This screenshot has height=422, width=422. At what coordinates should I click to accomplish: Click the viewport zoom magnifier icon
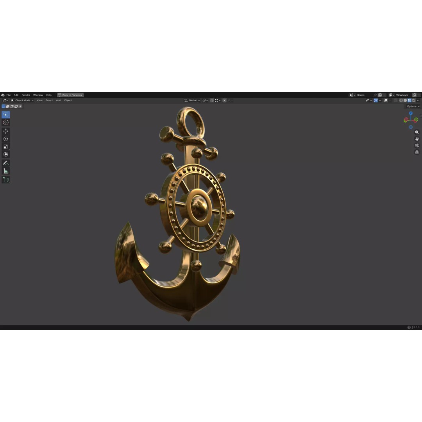click(417, 132)
